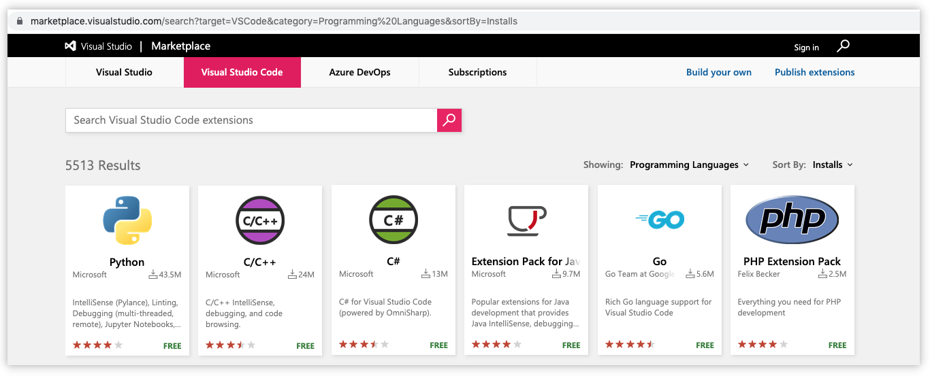Click the Python star rating
The width and height of the screenshot is (930, 376).
(98, 345)
